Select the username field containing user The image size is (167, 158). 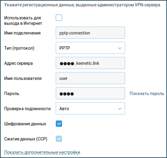click(x=90, y=78)
